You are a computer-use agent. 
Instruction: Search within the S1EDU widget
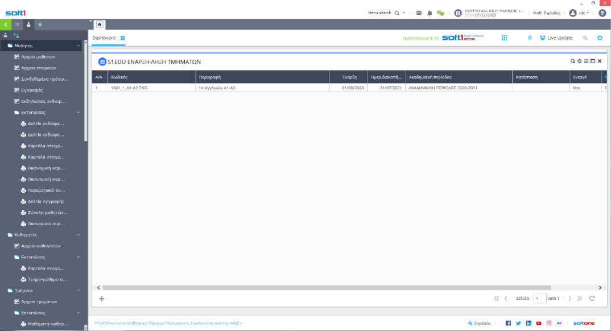coord(572,61)
